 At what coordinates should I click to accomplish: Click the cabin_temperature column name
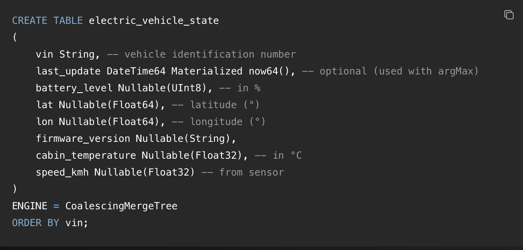pos(86,155)
